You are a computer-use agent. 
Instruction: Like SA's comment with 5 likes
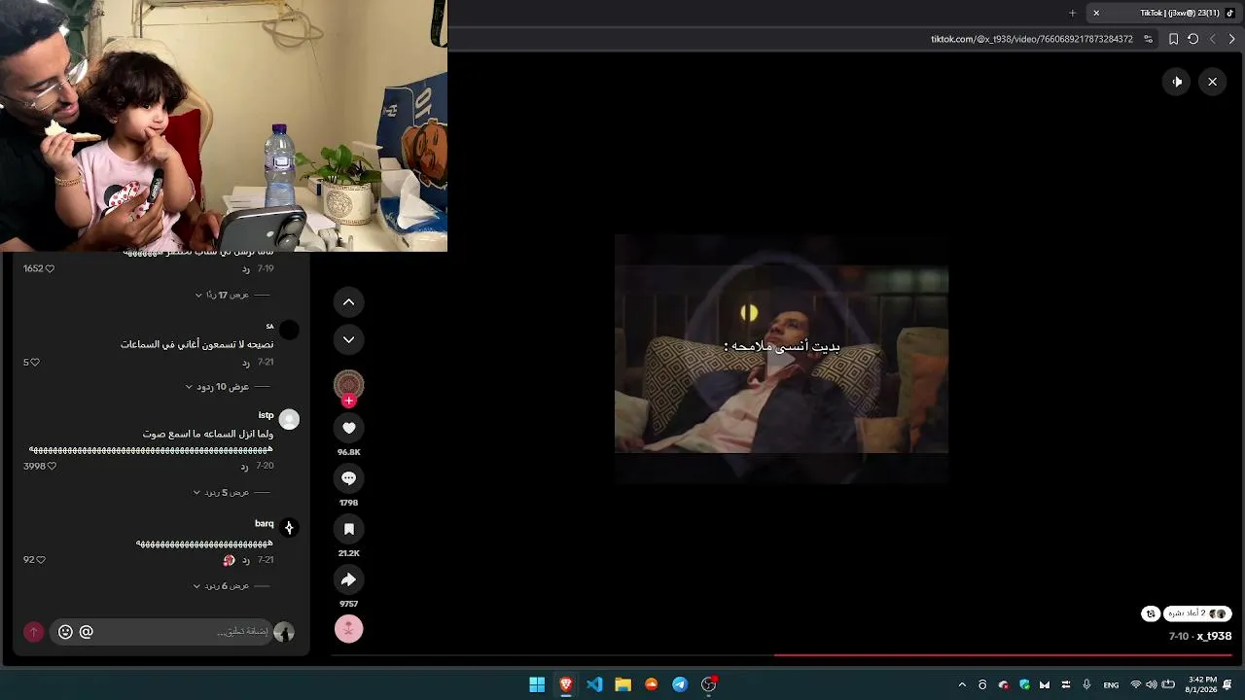point(35,363)
